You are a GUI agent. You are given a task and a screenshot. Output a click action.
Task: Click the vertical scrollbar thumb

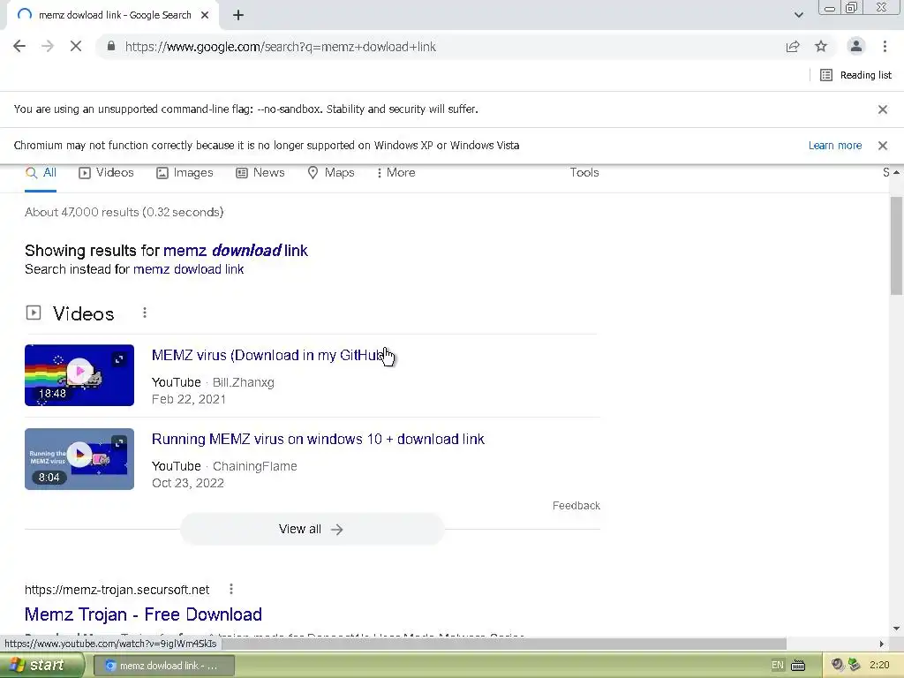tap(896, 245)
